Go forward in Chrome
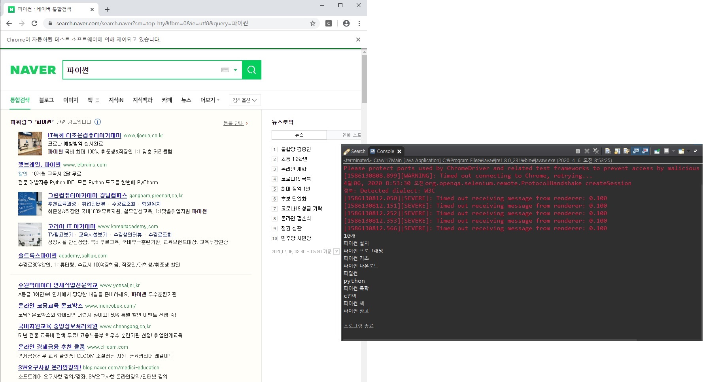Image resolution: width=703 pixels, height=382 pixels. (22, 23)
